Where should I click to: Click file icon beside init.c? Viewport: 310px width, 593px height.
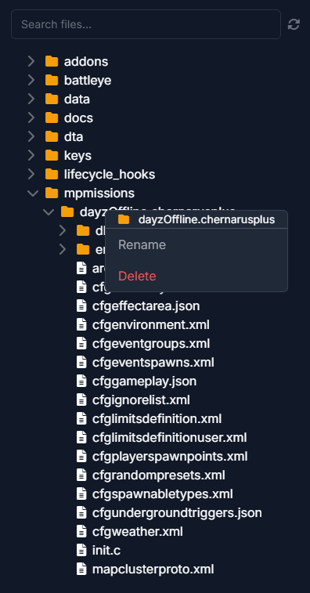coord(81,551)
